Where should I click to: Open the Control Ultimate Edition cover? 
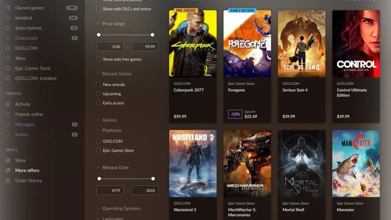(x=356, y=44)
